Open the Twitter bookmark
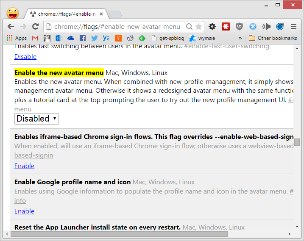The width and height of the screenshot is (304, 241). pos(95,38)
